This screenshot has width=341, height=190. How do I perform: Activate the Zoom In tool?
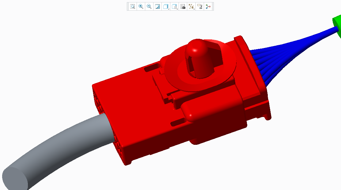pyautogui.click(x=141, y=6)
